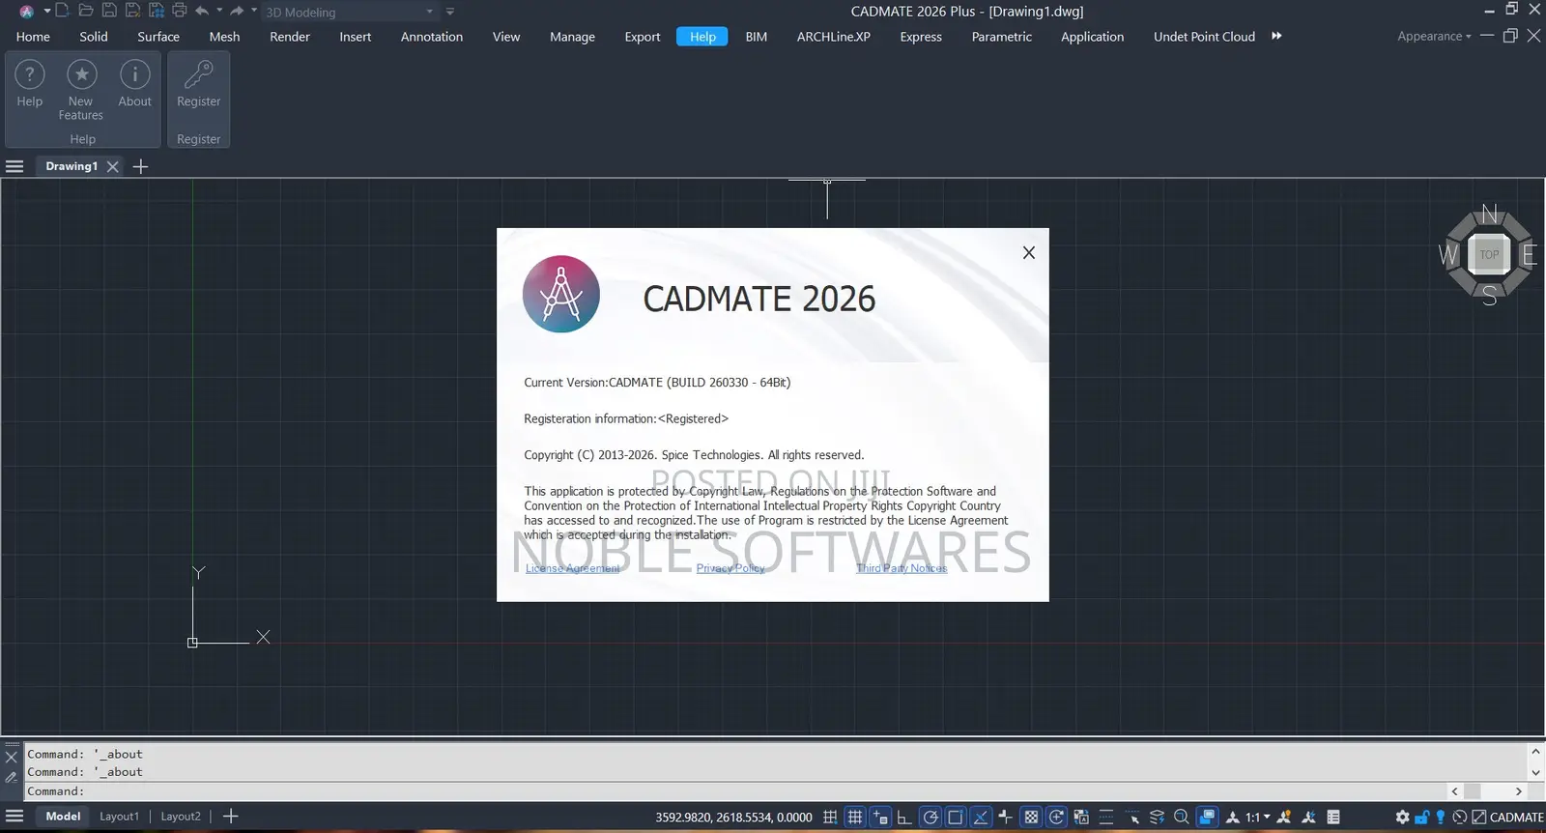Toggle snap mode in status bar
The image size is (1546, 833).
pyautogui.click(x=830, y=817)
